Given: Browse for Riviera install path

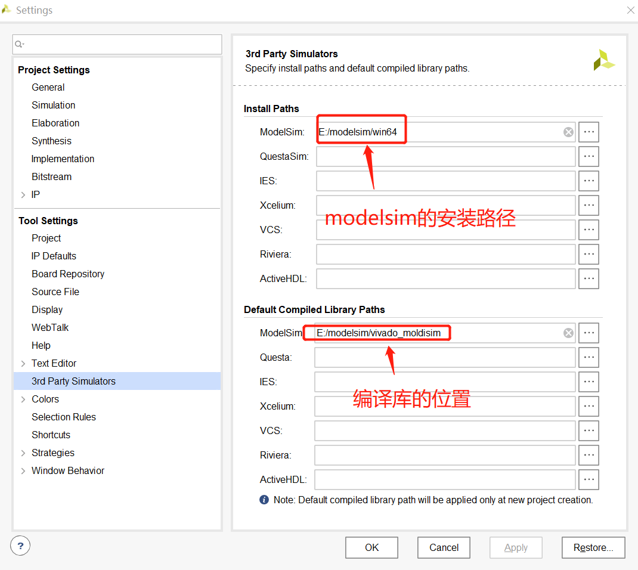Looking at the screenshot, I should [589, 254].
